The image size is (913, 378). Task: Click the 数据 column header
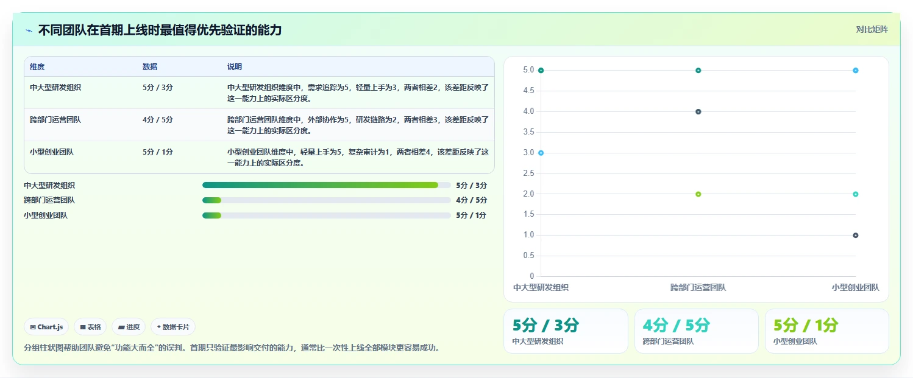150,67
